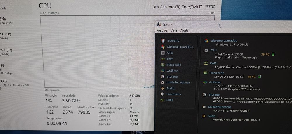
Task: Click the 13th Gen Intel Core i7-13700 title
Action: (x=183, y=7)
